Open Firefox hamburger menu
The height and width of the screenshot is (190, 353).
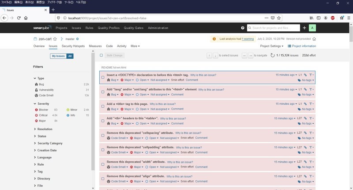(349, 18)
